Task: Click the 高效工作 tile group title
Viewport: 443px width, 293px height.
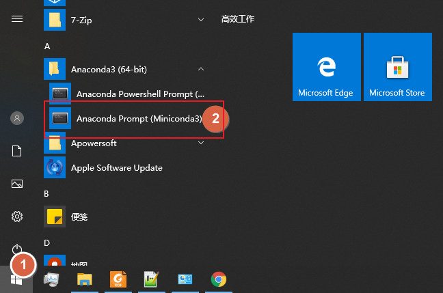Action: (238, 19)
